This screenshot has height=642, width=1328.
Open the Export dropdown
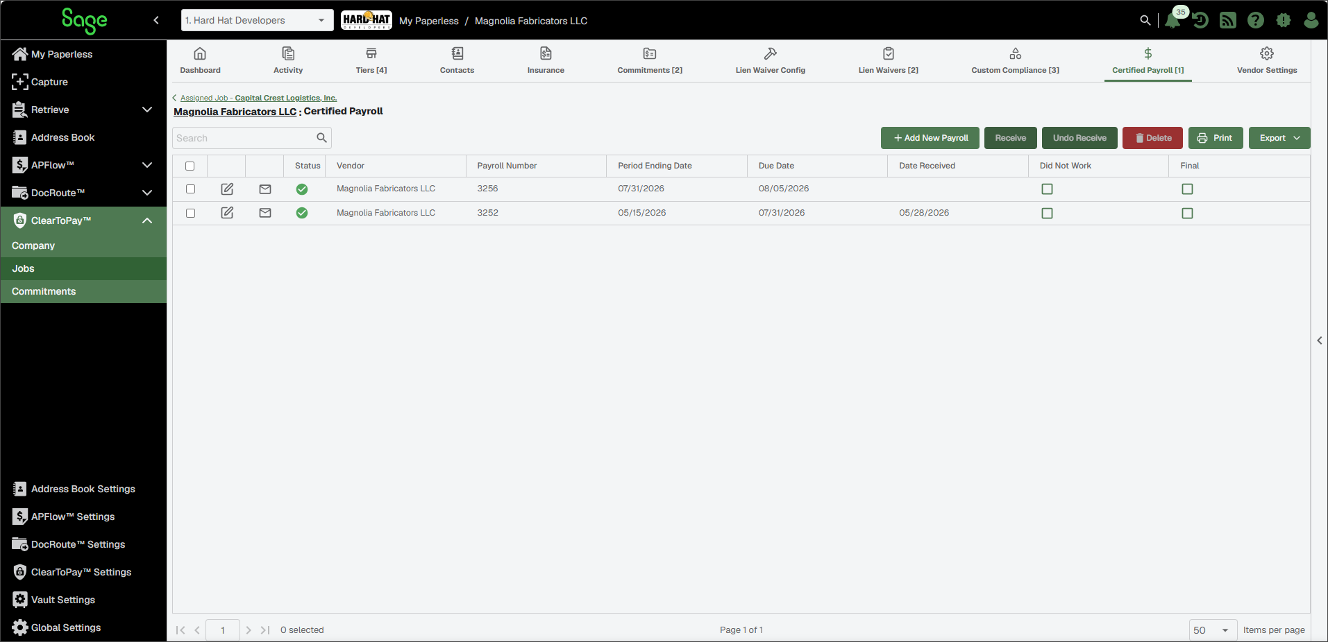[x=1279, y=138]
